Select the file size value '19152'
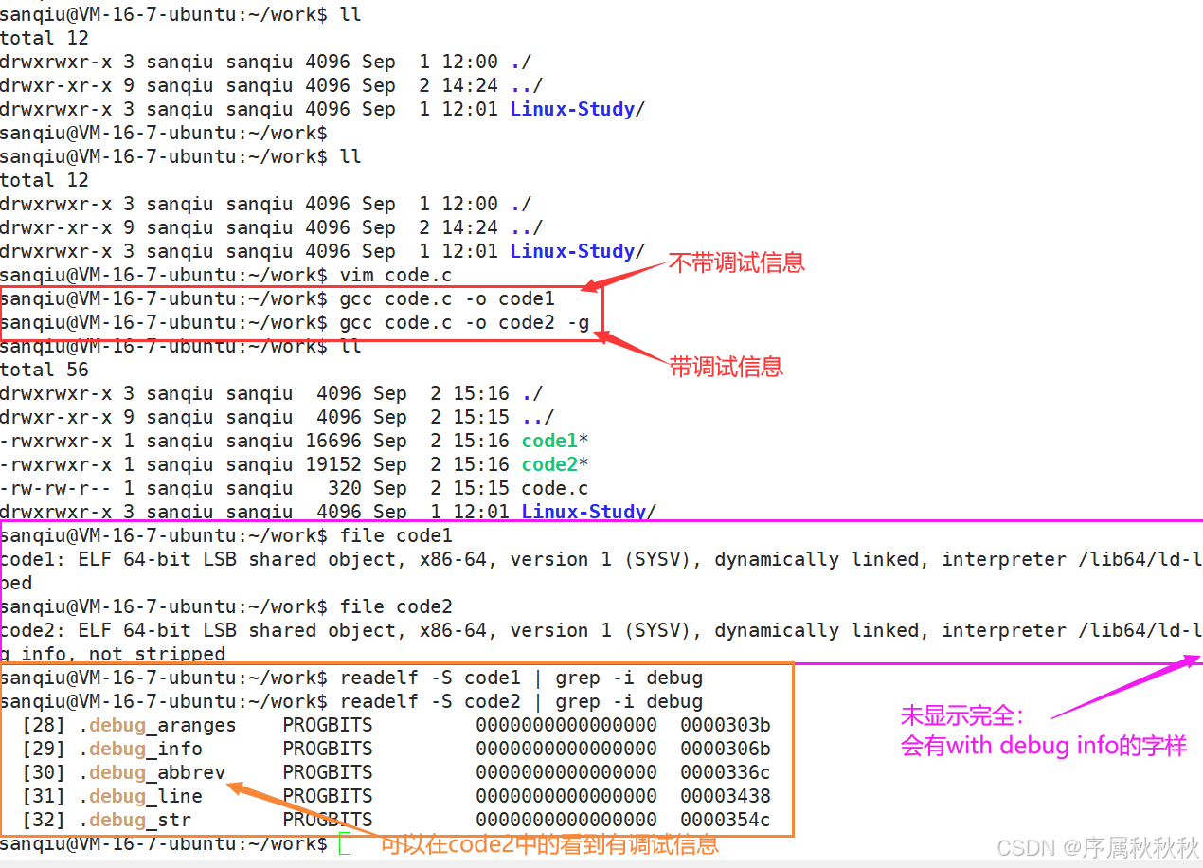1203x868 pixels. pyautogui.click(x=332, y=464)
